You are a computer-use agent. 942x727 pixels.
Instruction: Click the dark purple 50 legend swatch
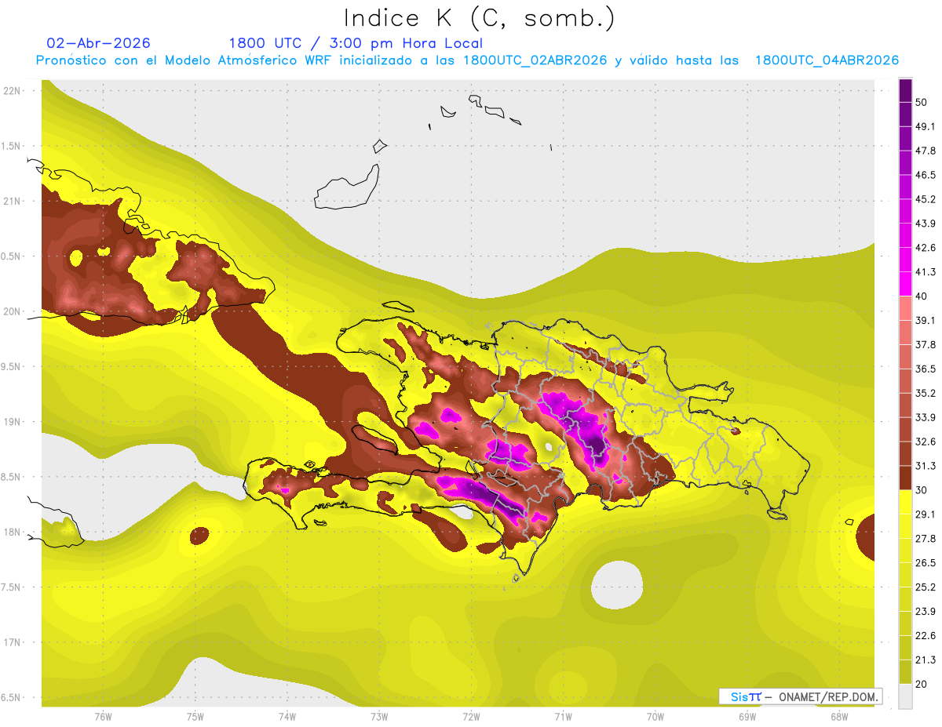point(906,91)
